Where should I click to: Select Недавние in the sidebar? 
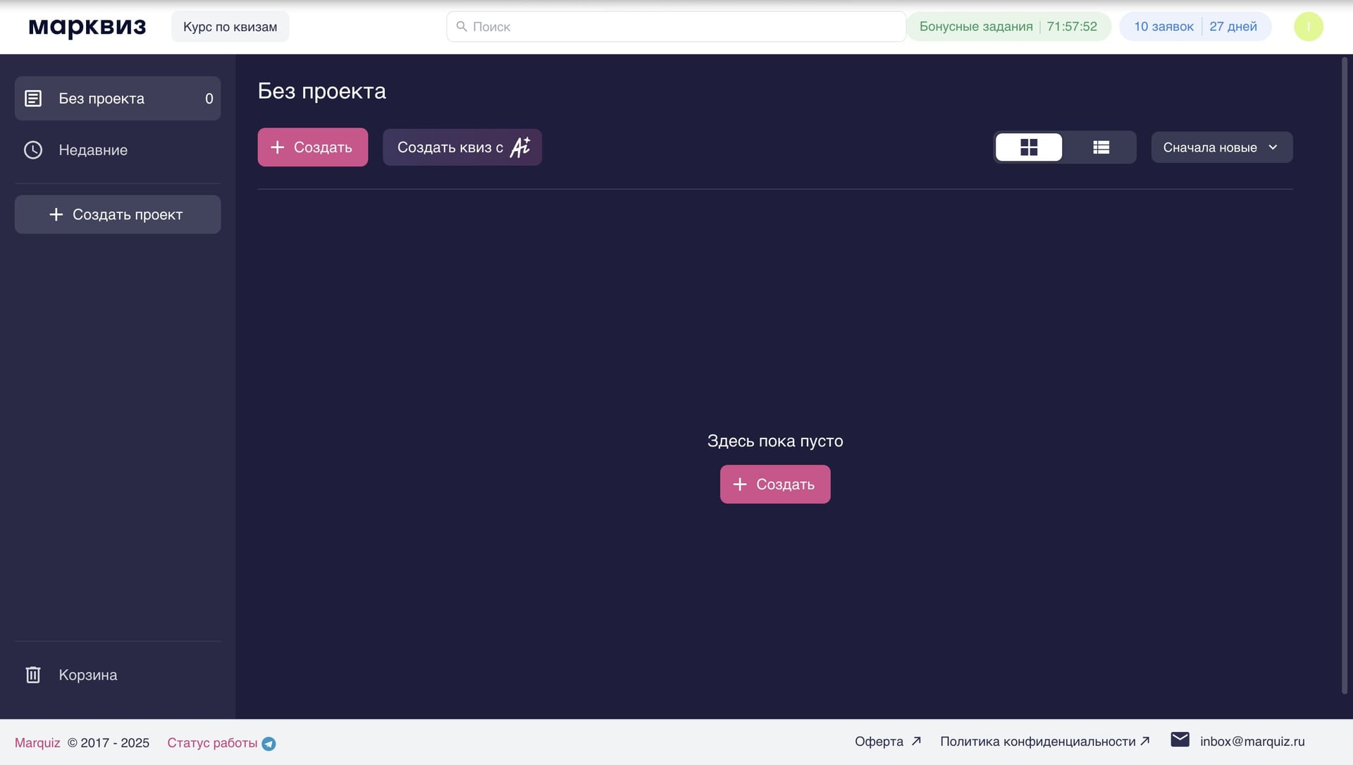[x=93, y=150]
